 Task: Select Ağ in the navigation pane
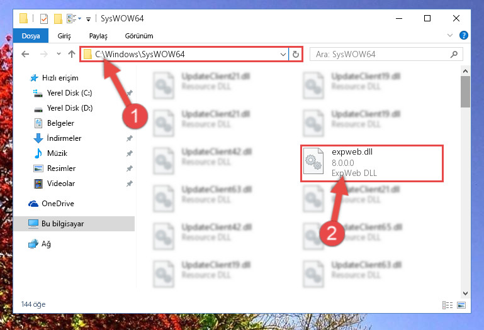coord(46,244)
